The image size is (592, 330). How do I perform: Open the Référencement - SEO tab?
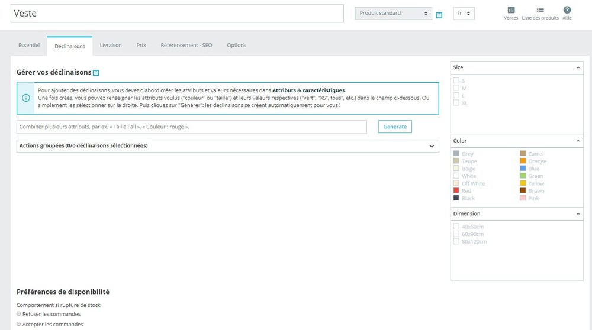coord(186,46)
